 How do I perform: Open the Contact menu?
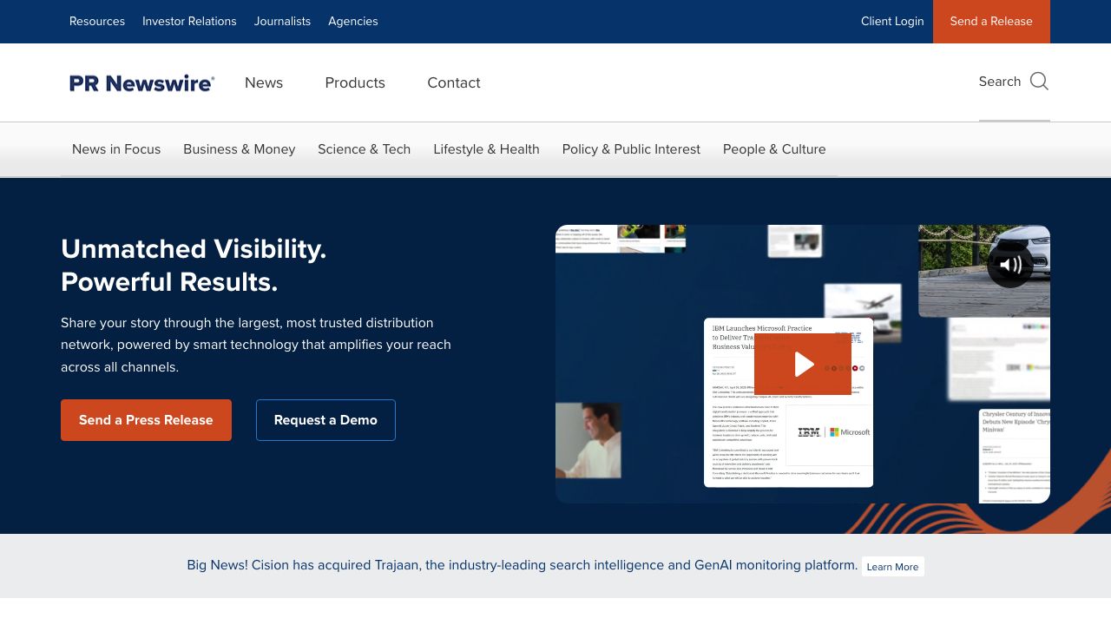453,82
